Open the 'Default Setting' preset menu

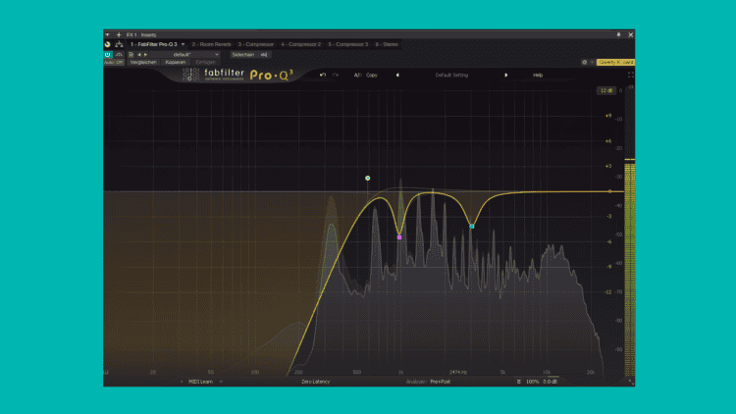click(x=451, y=76)
